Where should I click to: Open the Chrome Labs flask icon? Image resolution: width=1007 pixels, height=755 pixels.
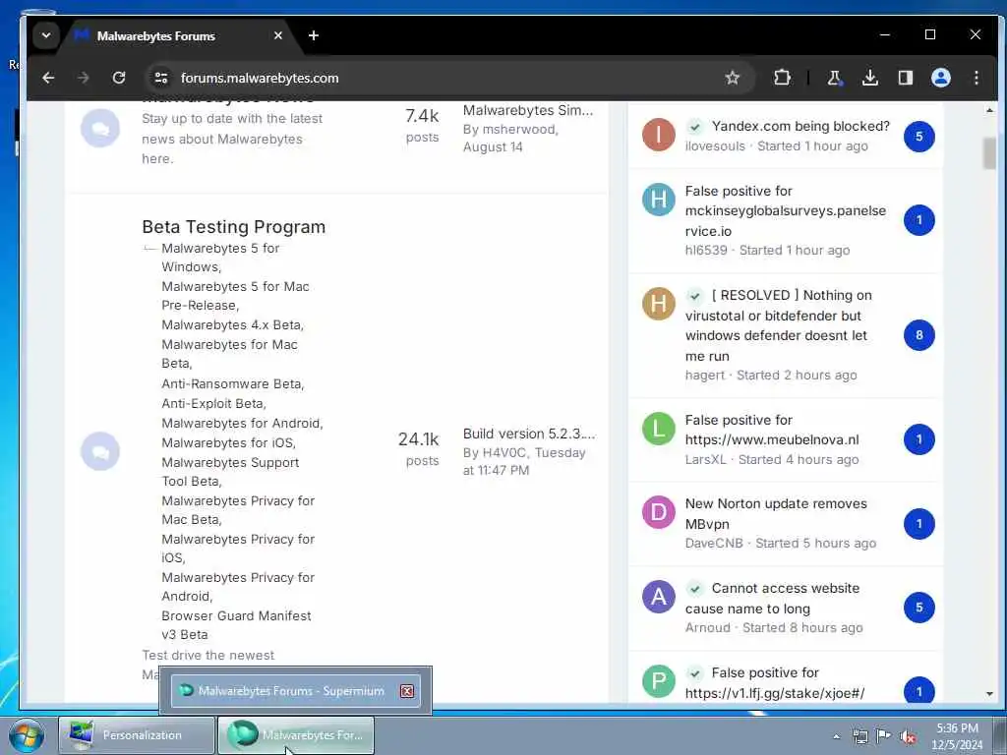tap(834, 78)
